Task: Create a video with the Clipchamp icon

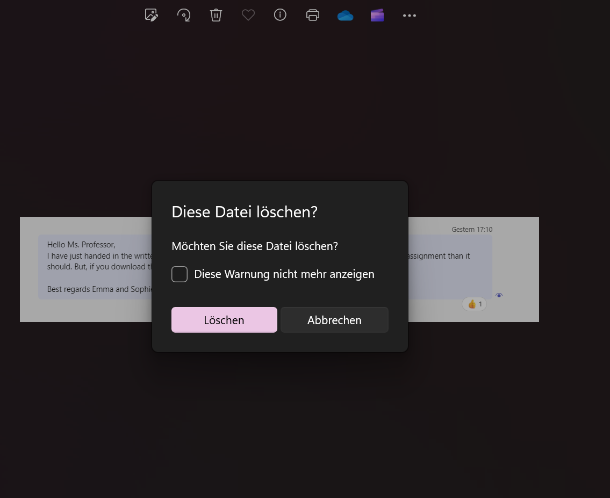Action: [377, 15]
